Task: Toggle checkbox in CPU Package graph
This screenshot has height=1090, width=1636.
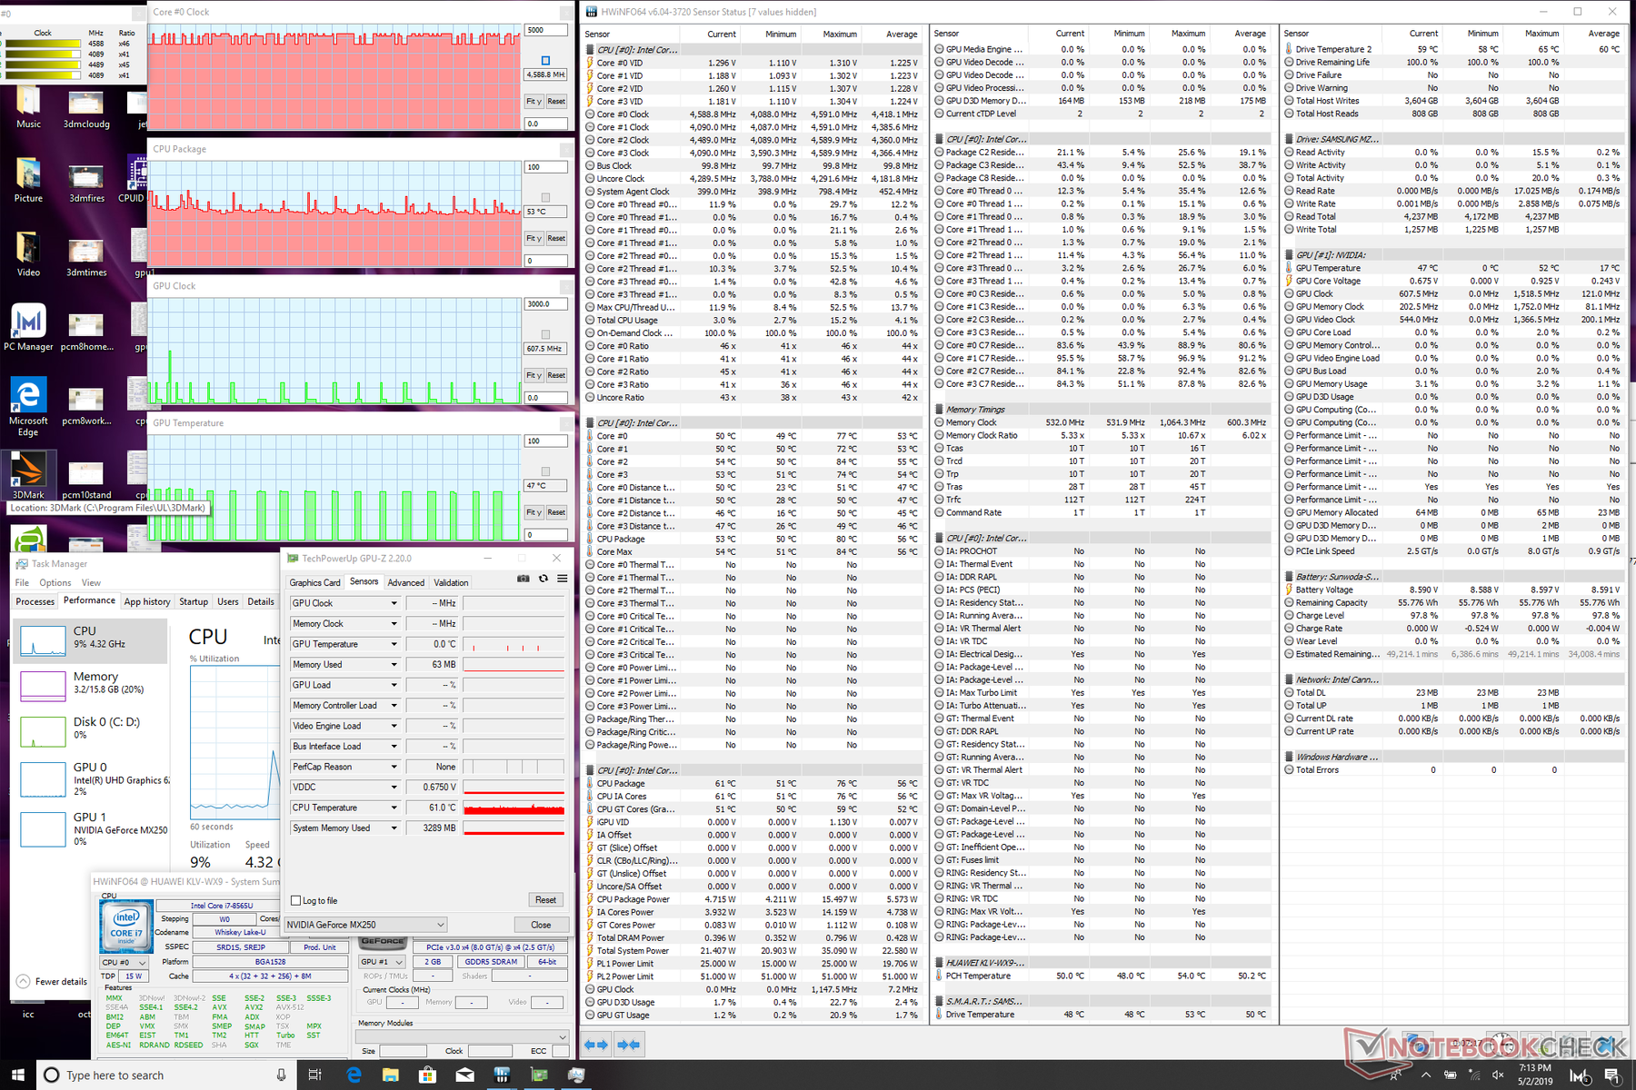Action: pos(545,197)
